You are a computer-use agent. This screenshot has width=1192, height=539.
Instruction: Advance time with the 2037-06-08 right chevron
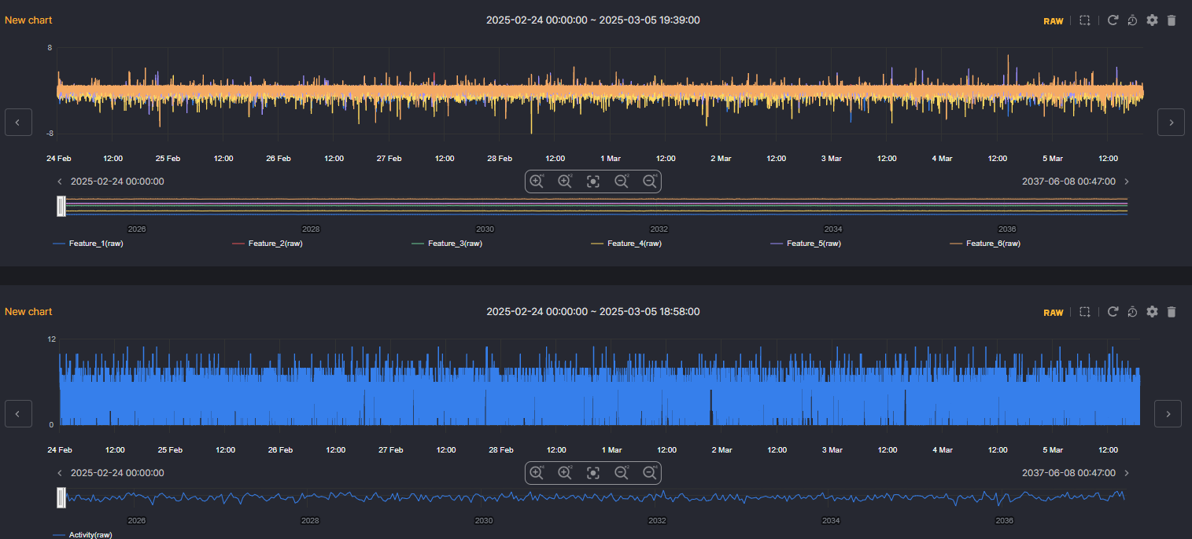[x=1127, y=181]
